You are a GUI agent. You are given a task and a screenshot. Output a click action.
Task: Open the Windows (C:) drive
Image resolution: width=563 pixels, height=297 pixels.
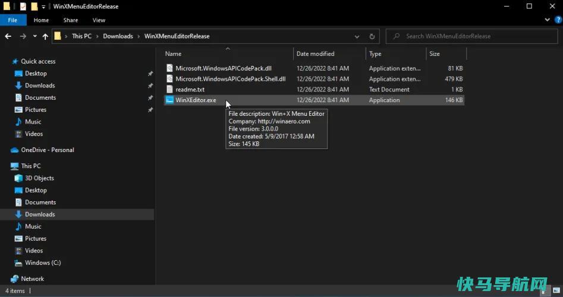[x=43, y=263]
